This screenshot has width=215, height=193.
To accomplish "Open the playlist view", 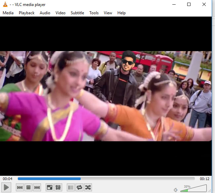I will [71, 187].
